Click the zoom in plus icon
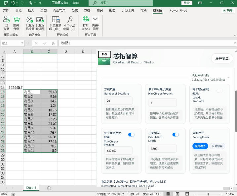 point(222,194)
